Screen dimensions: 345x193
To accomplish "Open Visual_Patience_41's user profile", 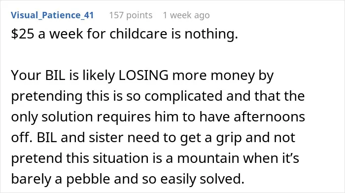I will pos(52,15).
